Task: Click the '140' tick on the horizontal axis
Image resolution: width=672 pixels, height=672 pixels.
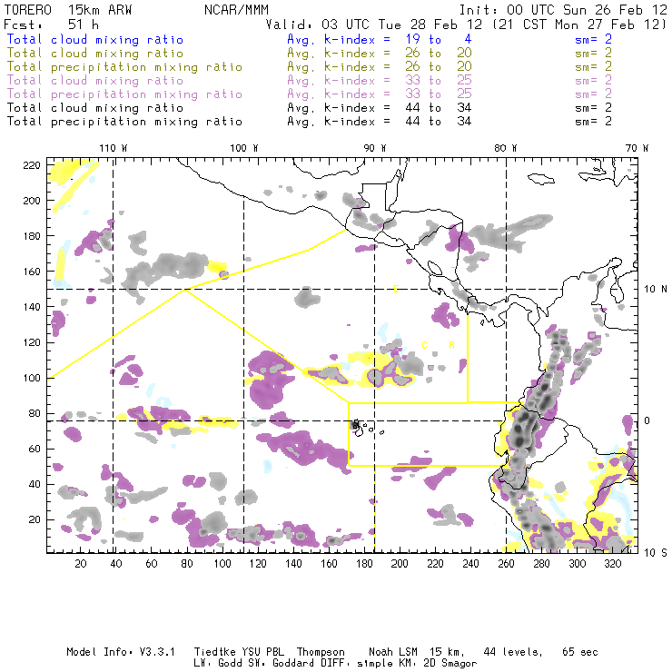Action: click(293, 564)
